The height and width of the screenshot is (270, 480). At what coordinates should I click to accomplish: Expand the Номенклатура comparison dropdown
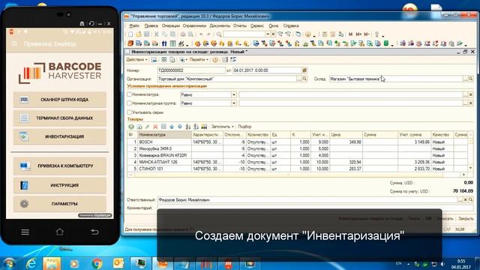tap(234, 95)
